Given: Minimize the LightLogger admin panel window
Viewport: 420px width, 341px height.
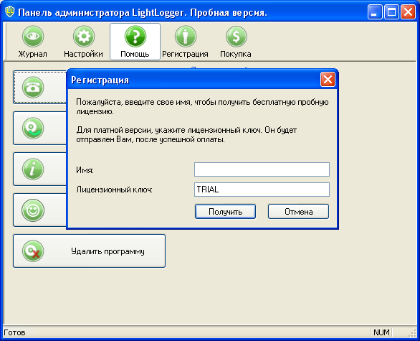Looking at the screenshot, I should (375, 12).
